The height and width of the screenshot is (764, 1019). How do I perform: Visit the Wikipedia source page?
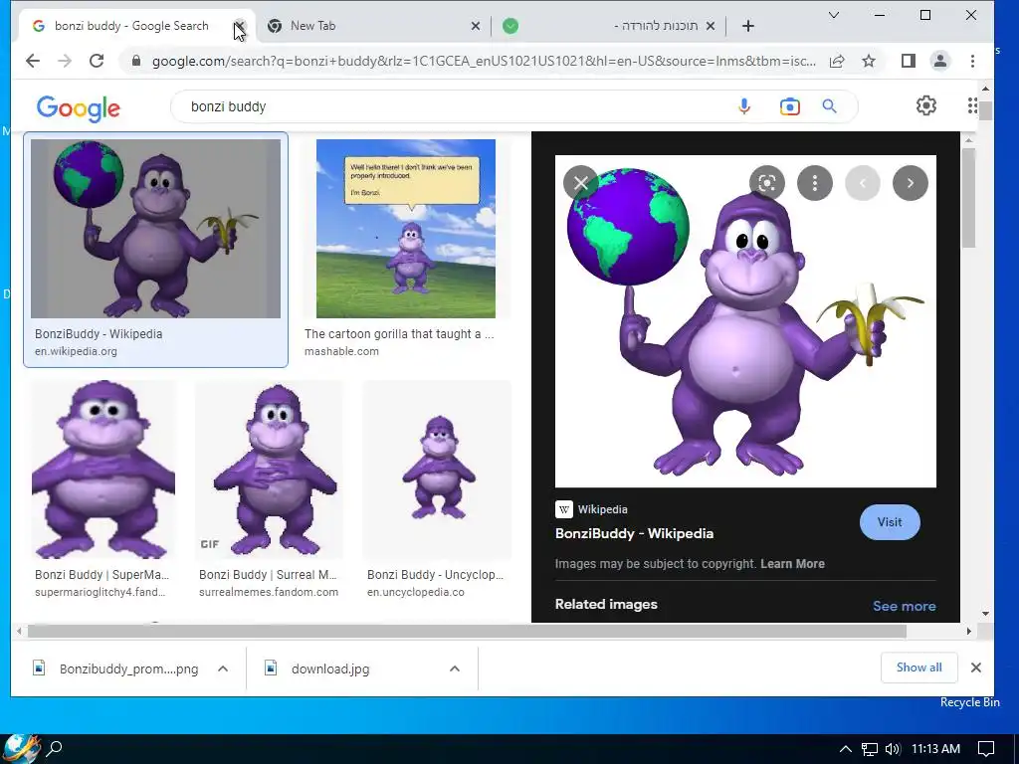tap(890, 522)
